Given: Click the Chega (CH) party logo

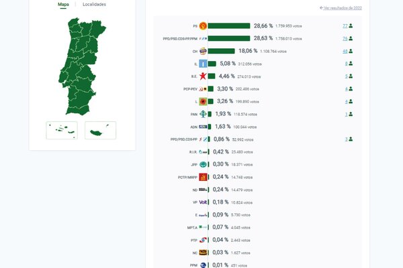Looking at the screenshot, I should (x=203, y=51).
